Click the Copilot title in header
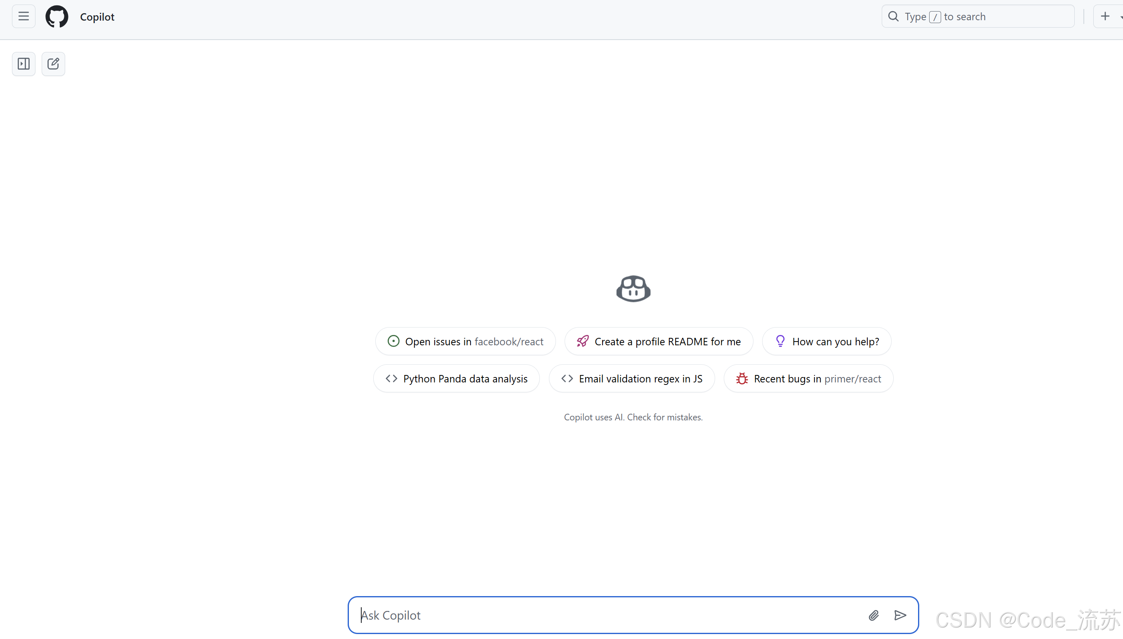 coord(97,17)
